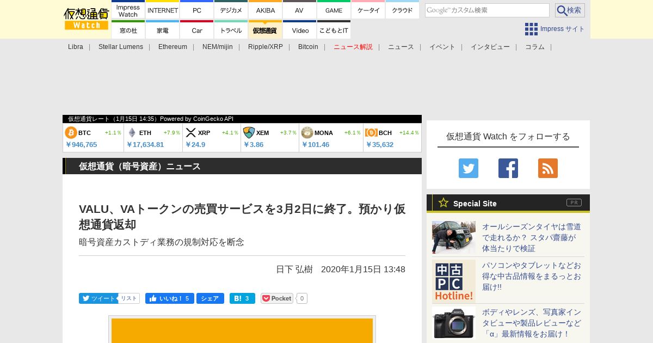The height and width of the screenshot is (343, 653).
Task: Open the クラウド tab
Action: pos(403,10)
